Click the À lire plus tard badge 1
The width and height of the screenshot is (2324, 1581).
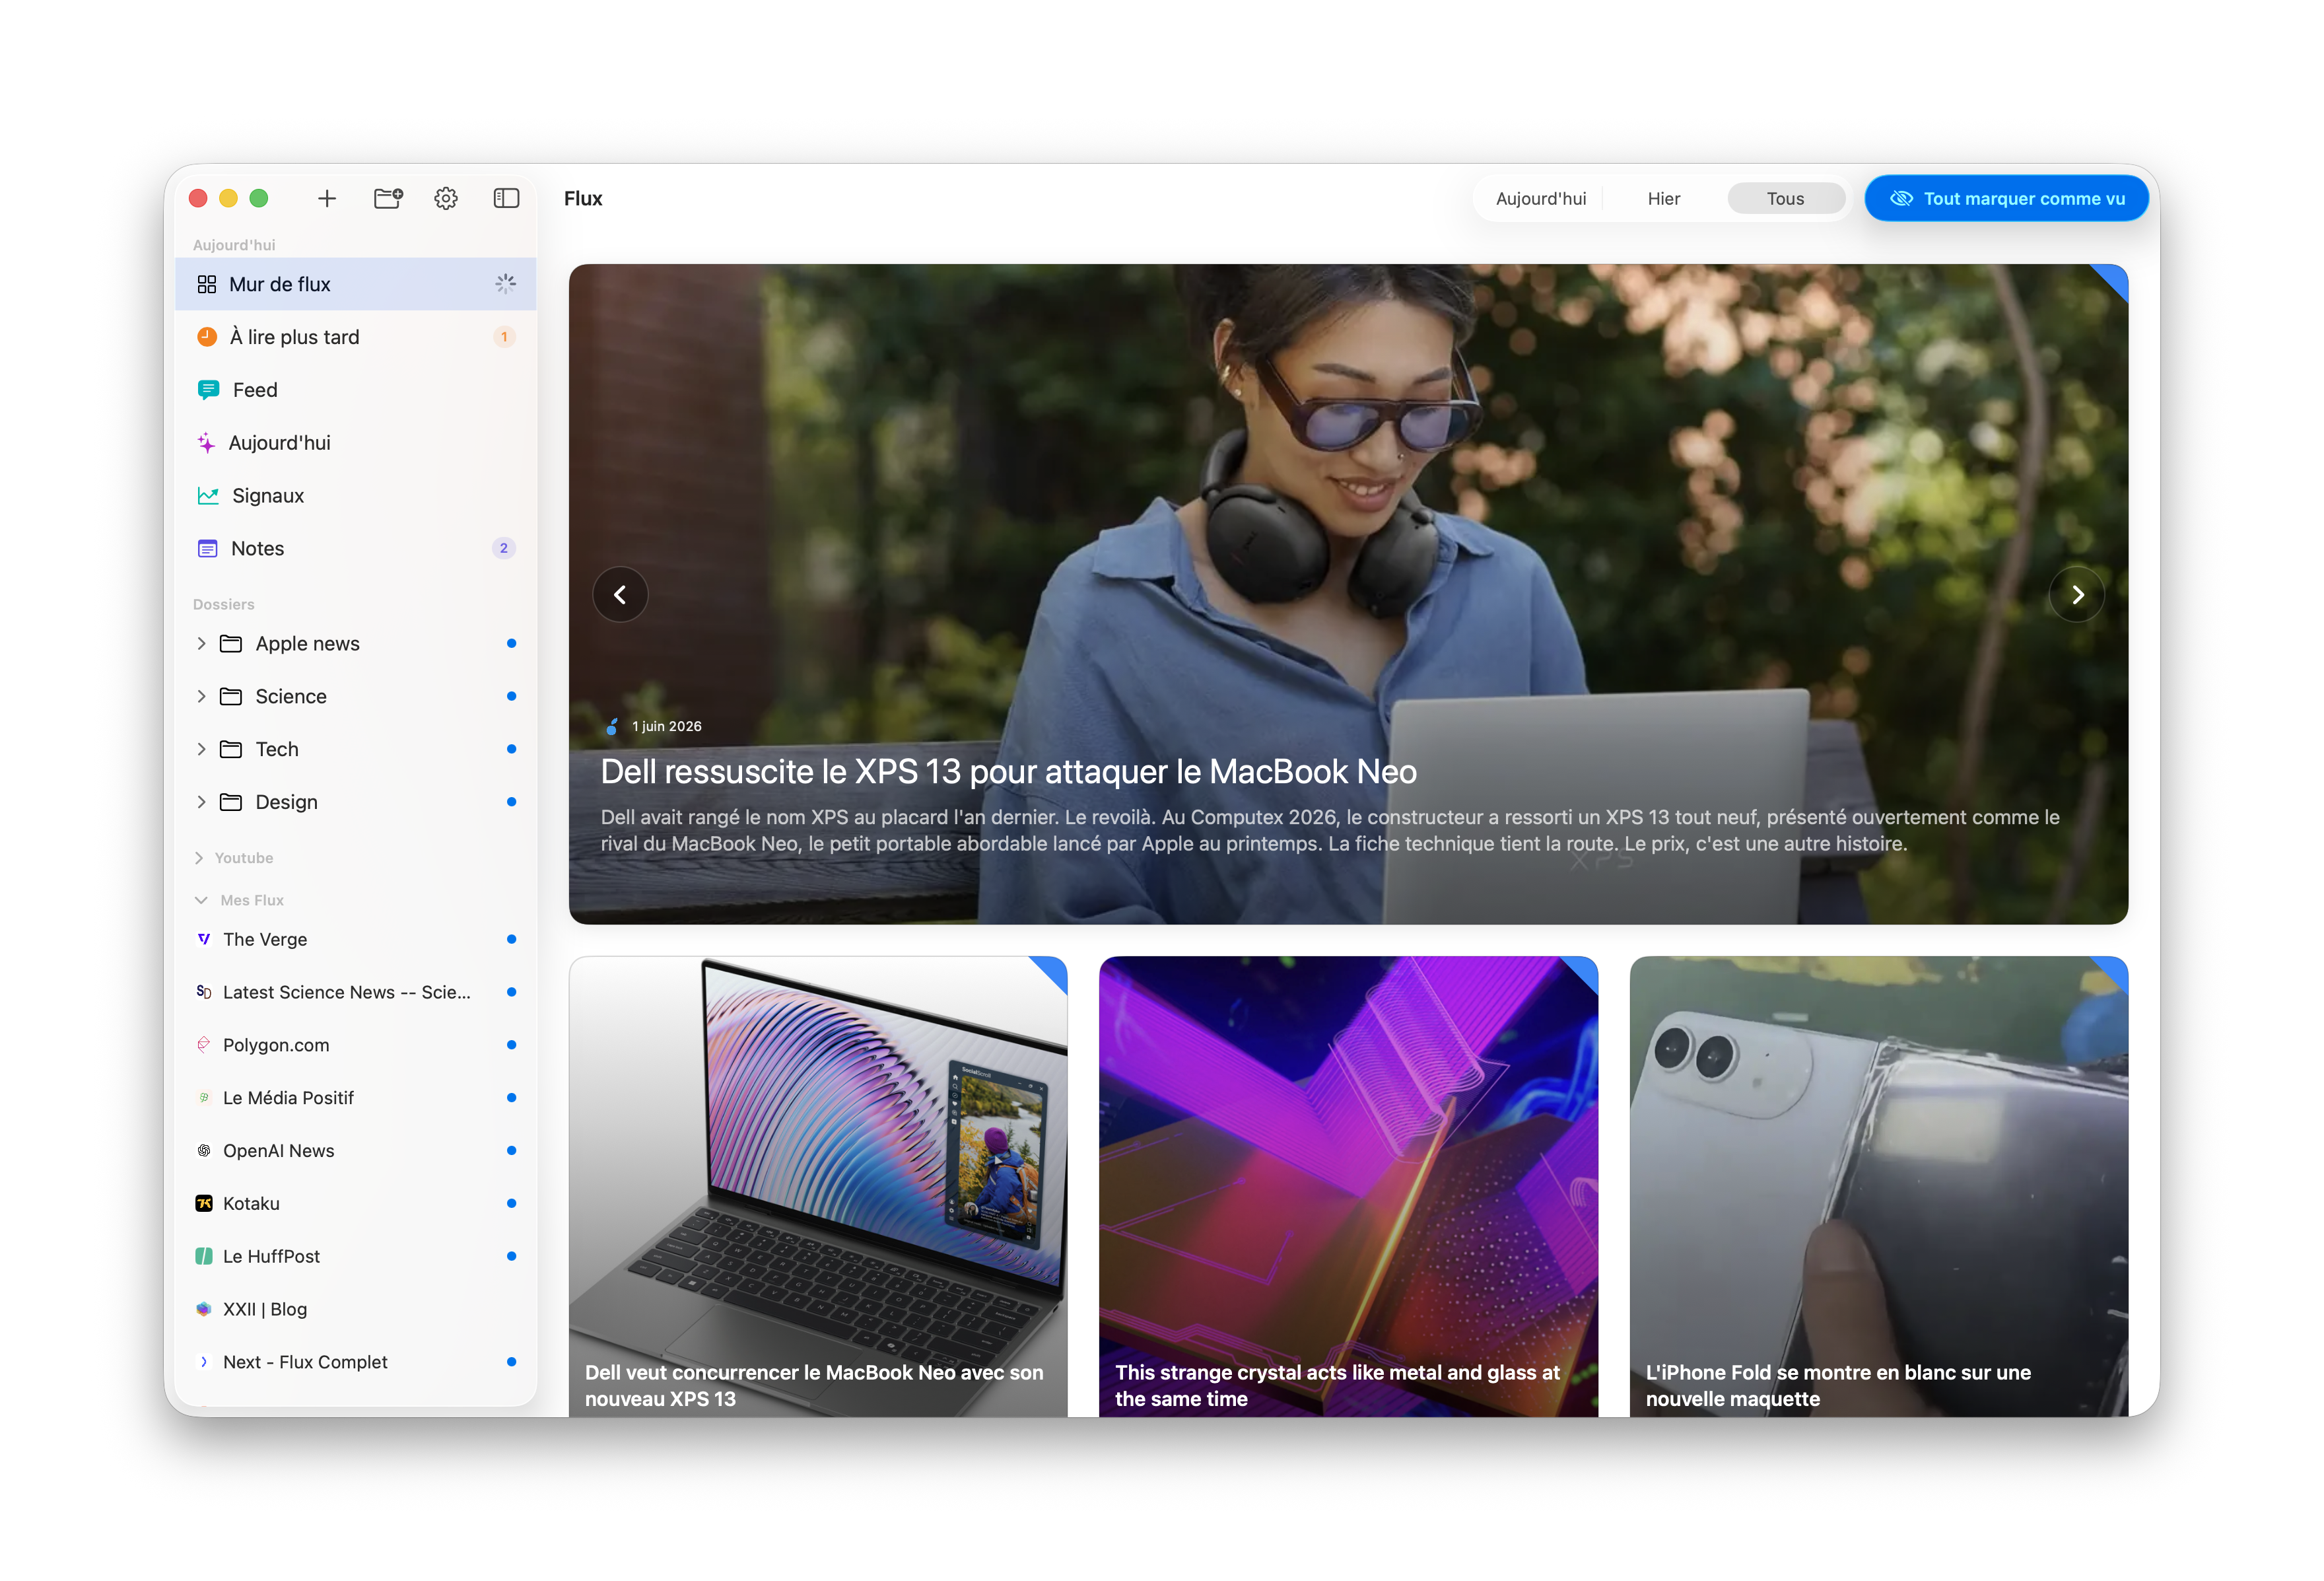tap(504, 337)
